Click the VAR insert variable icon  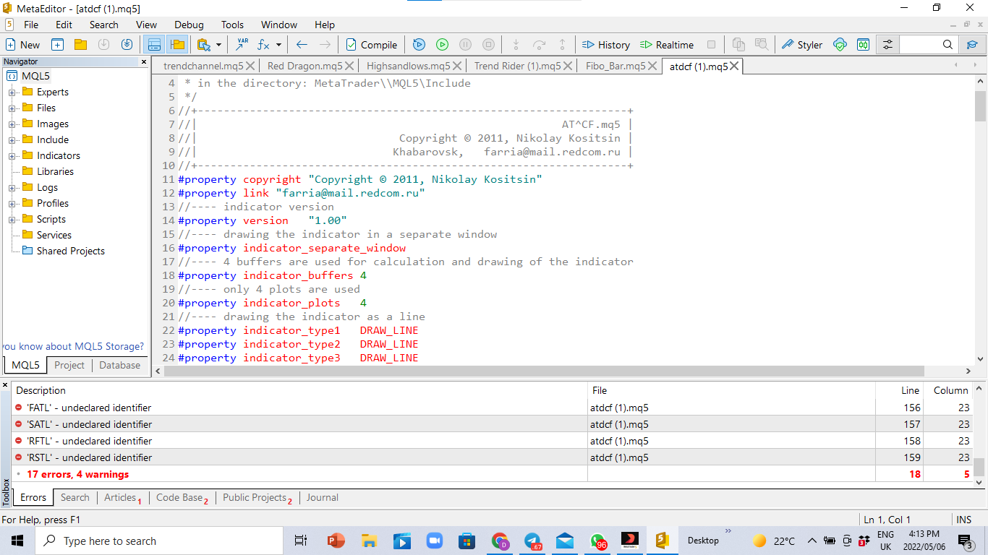tap(241, 44)
